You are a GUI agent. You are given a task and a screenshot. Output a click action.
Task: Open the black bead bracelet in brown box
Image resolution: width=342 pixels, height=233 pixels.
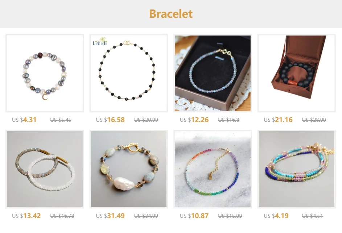tap(297, 73)
